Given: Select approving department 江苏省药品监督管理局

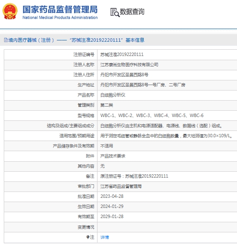Looking at the screenshot, I should (121, 186).
